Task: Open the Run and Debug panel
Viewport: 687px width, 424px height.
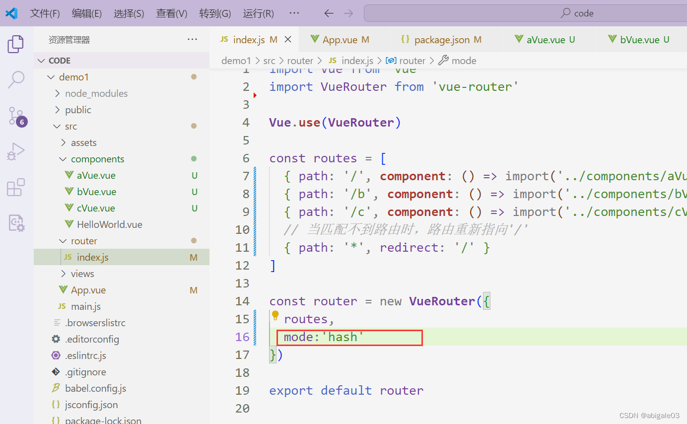Action: [15, 151]
